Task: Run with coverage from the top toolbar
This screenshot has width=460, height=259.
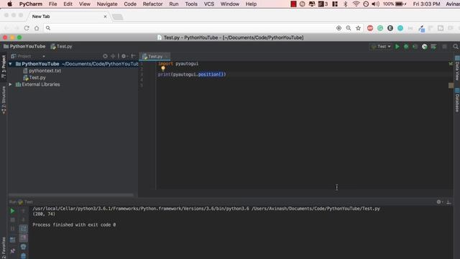Action: point(415,46)
